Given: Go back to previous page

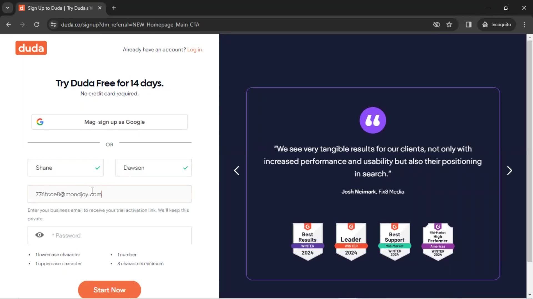Looking at the screenshot, I should (9, 25).
